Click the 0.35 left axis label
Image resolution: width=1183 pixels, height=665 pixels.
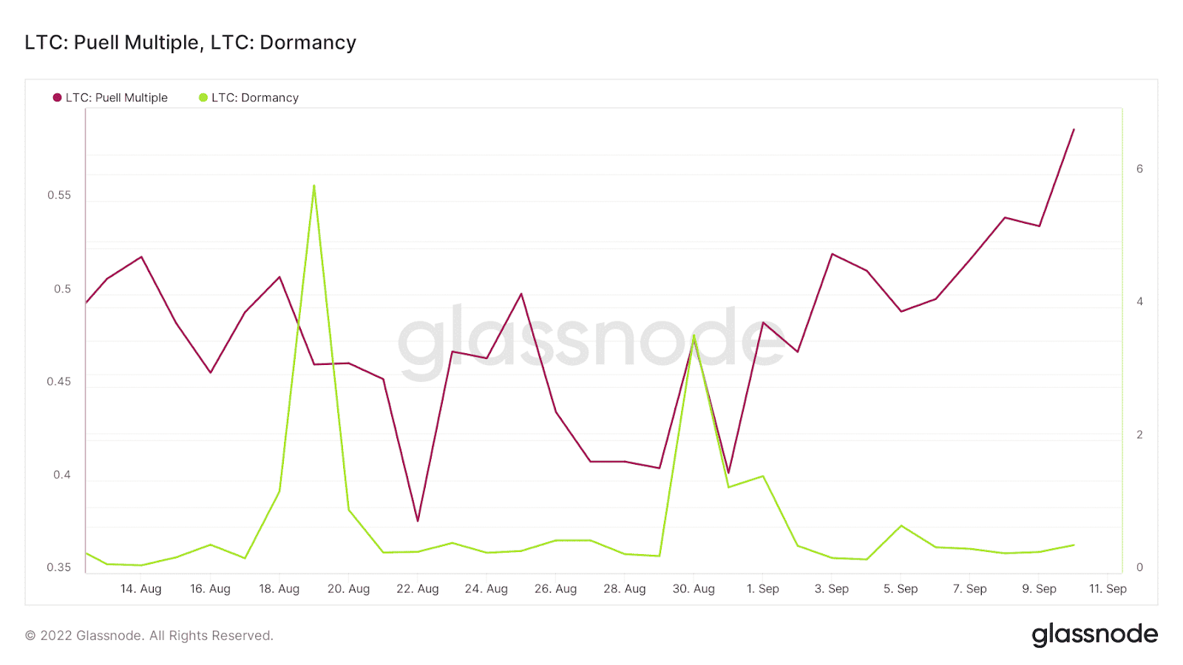(x=59, y=567)
